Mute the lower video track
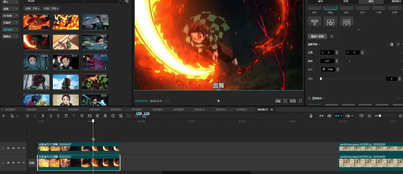 (19, 162)
